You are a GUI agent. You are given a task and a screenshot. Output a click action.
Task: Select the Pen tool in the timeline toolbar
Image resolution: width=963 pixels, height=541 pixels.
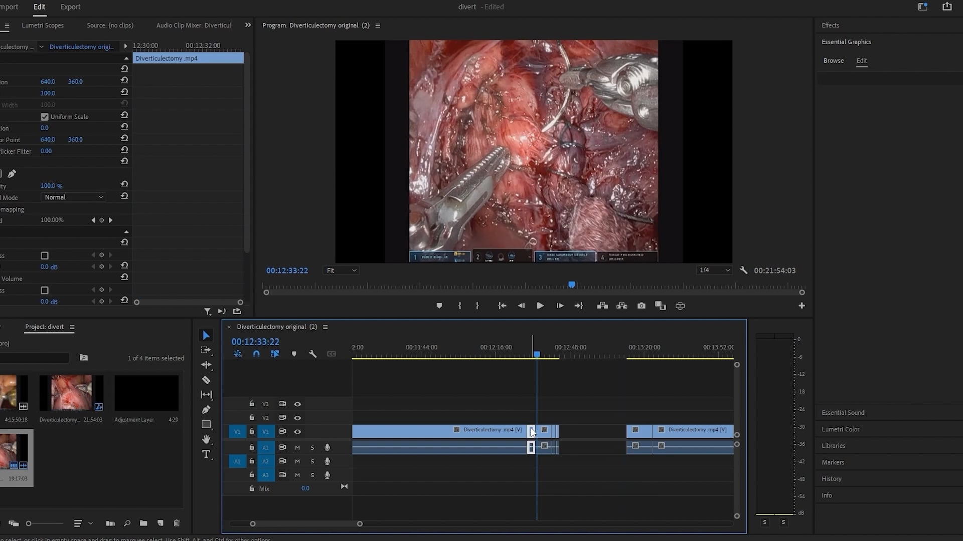(x=206, y=409)
